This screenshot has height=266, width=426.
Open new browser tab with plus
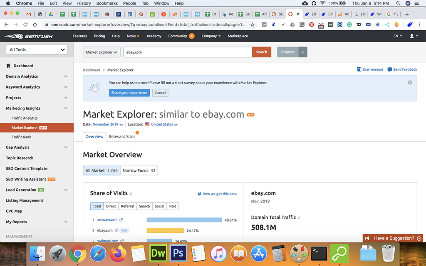[x=407, y=14]
